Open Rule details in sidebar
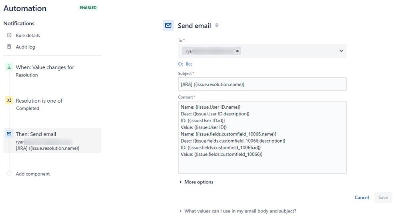Viewport: 400px width, 220px height. click(x=28, y=36)
